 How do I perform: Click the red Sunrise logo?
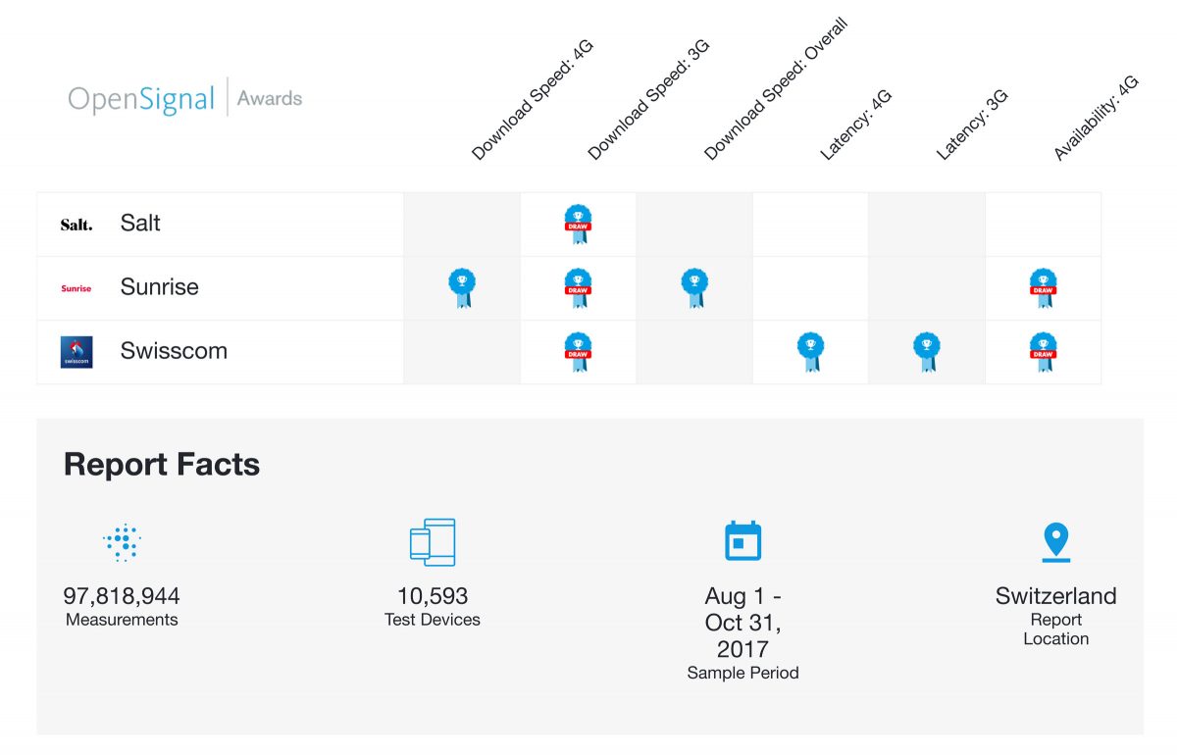pos(77,288)
